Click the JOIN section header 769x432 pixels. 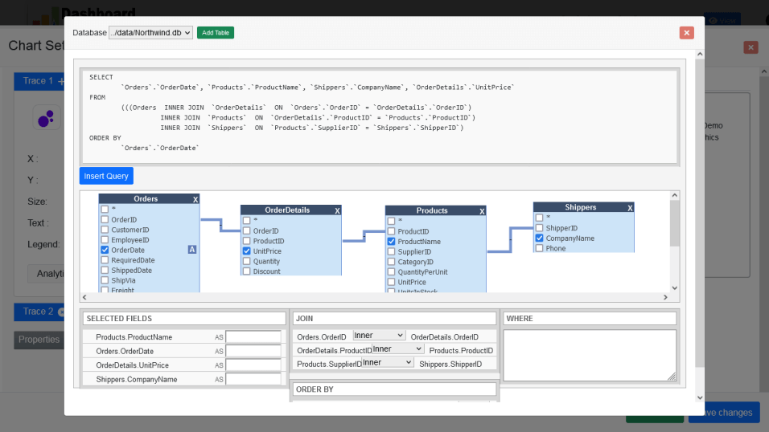click(x=394, y=318)
